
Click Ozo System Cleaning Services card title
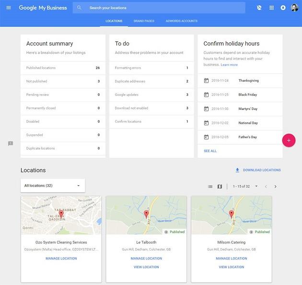click(x=61, y=242)
